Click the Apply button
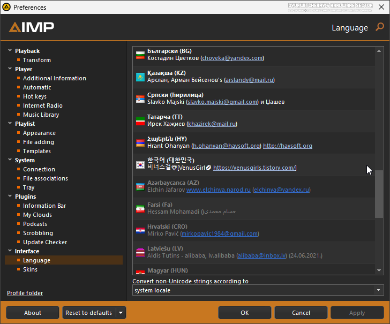 tap(357, 313)
